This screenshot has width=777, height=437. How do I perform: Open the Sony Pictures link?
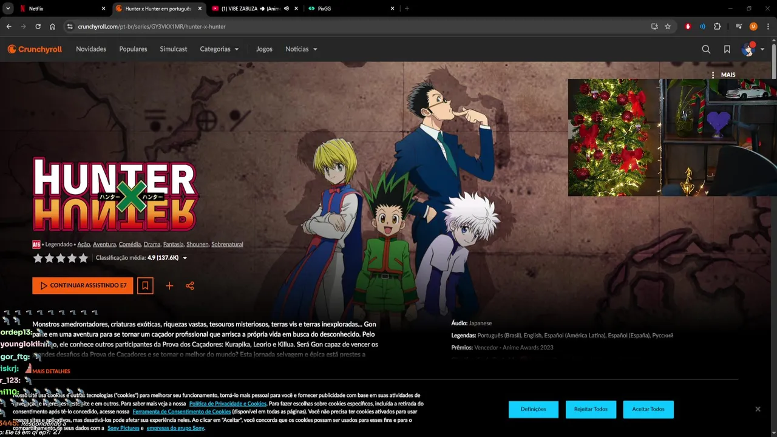[x=123, y=428]
